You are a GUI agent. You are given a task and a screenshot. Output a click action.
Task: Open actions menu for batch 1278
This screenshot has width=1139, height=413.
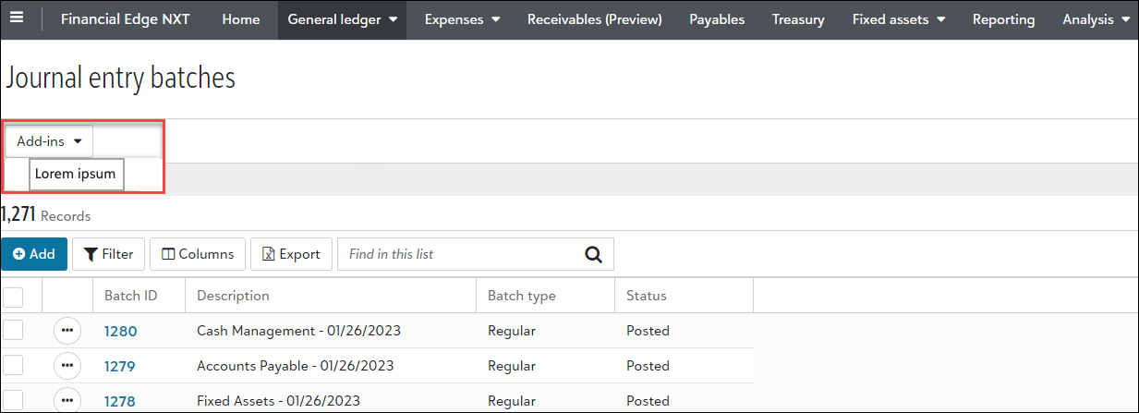(x=67, y=400)
